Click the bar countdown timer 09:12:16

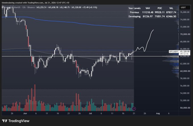click(184, 54)
